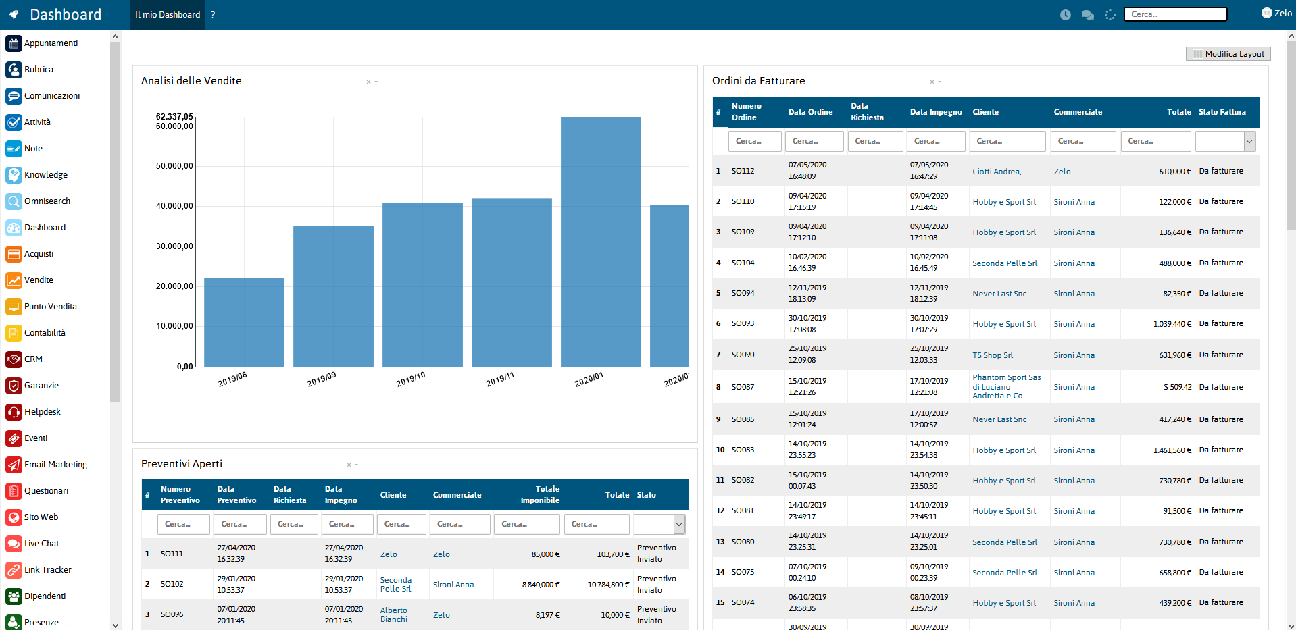Open Dipendenti people icon
This screenshot has width=1296, height=630.
14,596
